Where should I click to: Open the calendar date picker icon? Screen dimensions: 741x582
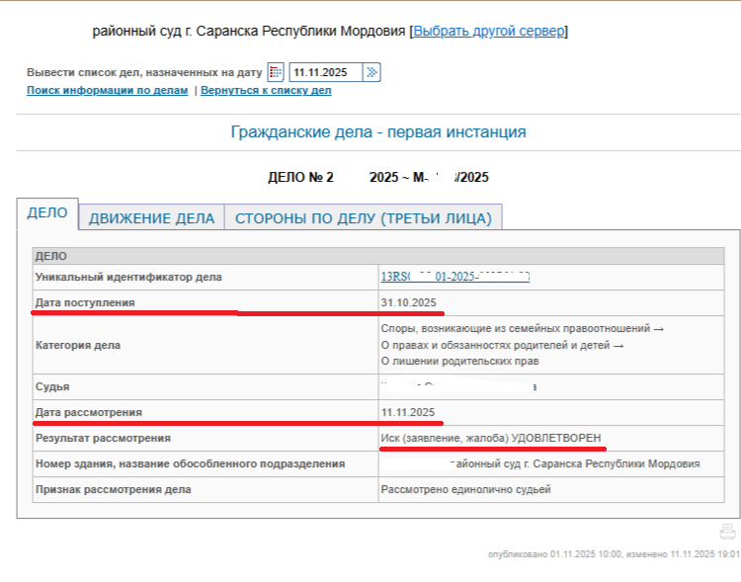(276, 72)
